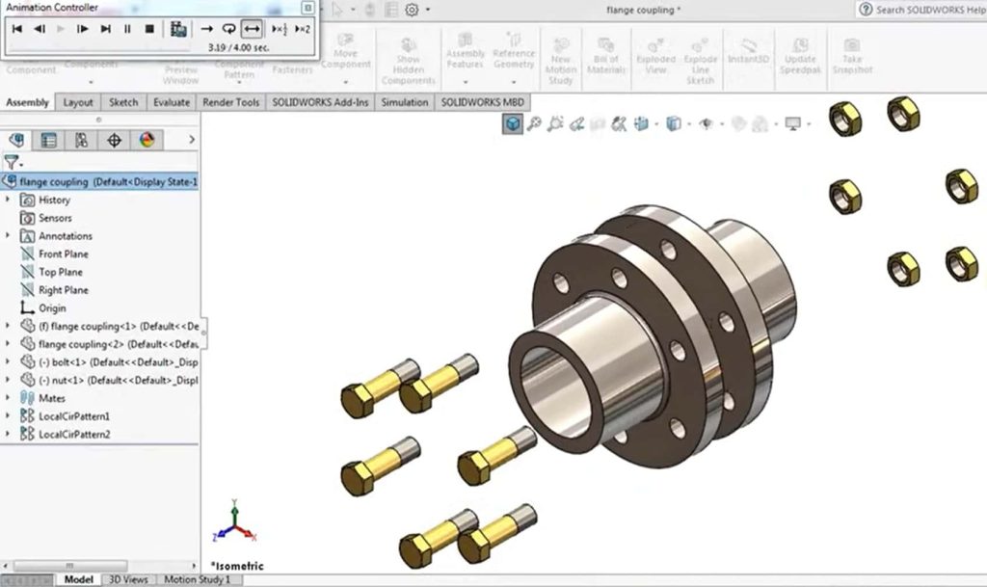This screenshot has height=587, width=987.
Task: Toggle Reciprocate playback mode
Action: [252, 29]
